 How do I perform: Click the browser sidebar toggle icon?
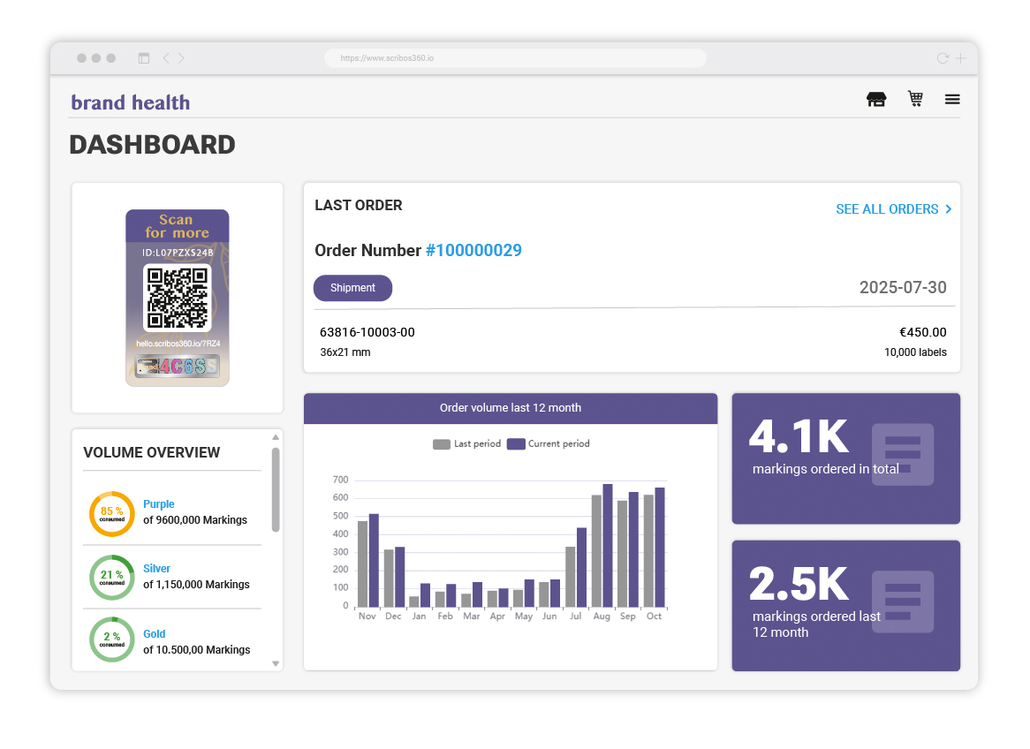point(144,58)
